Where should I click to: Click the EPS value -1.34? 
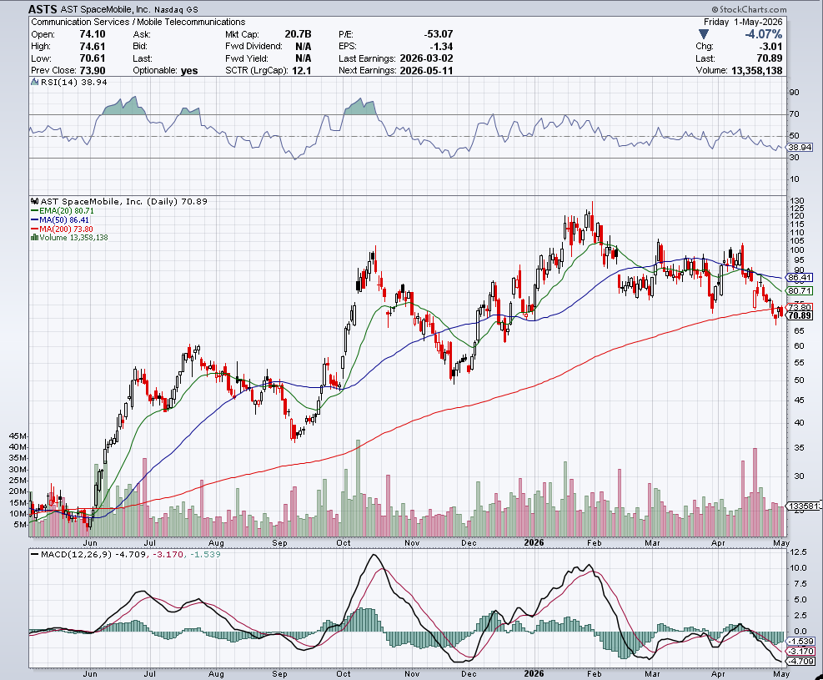pos(442,46)
